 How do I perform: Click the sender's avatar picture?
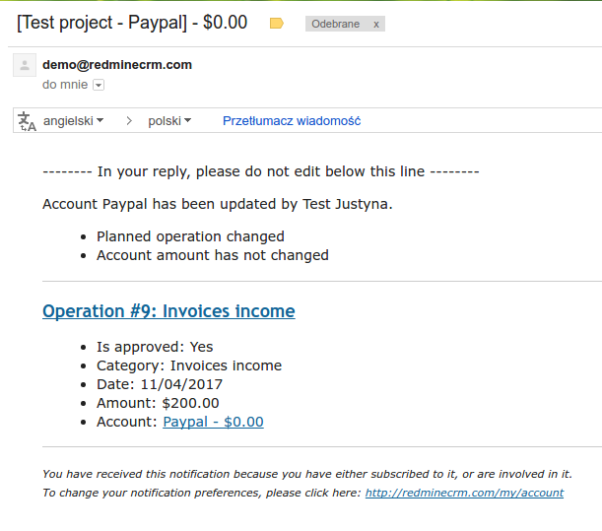25,66
